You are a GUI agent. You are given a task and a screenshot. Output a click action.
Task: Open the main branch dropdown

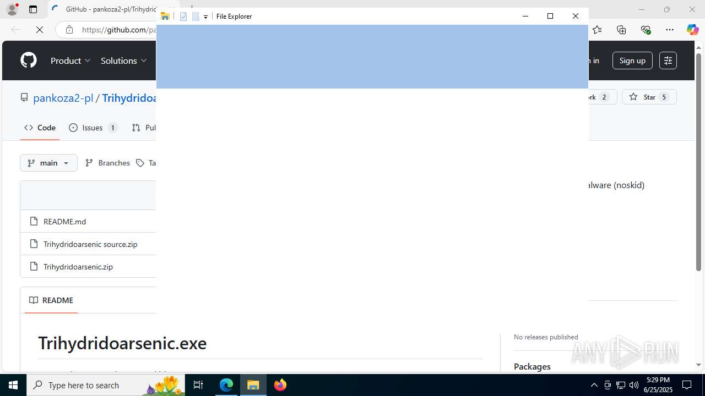click(48, 163)
